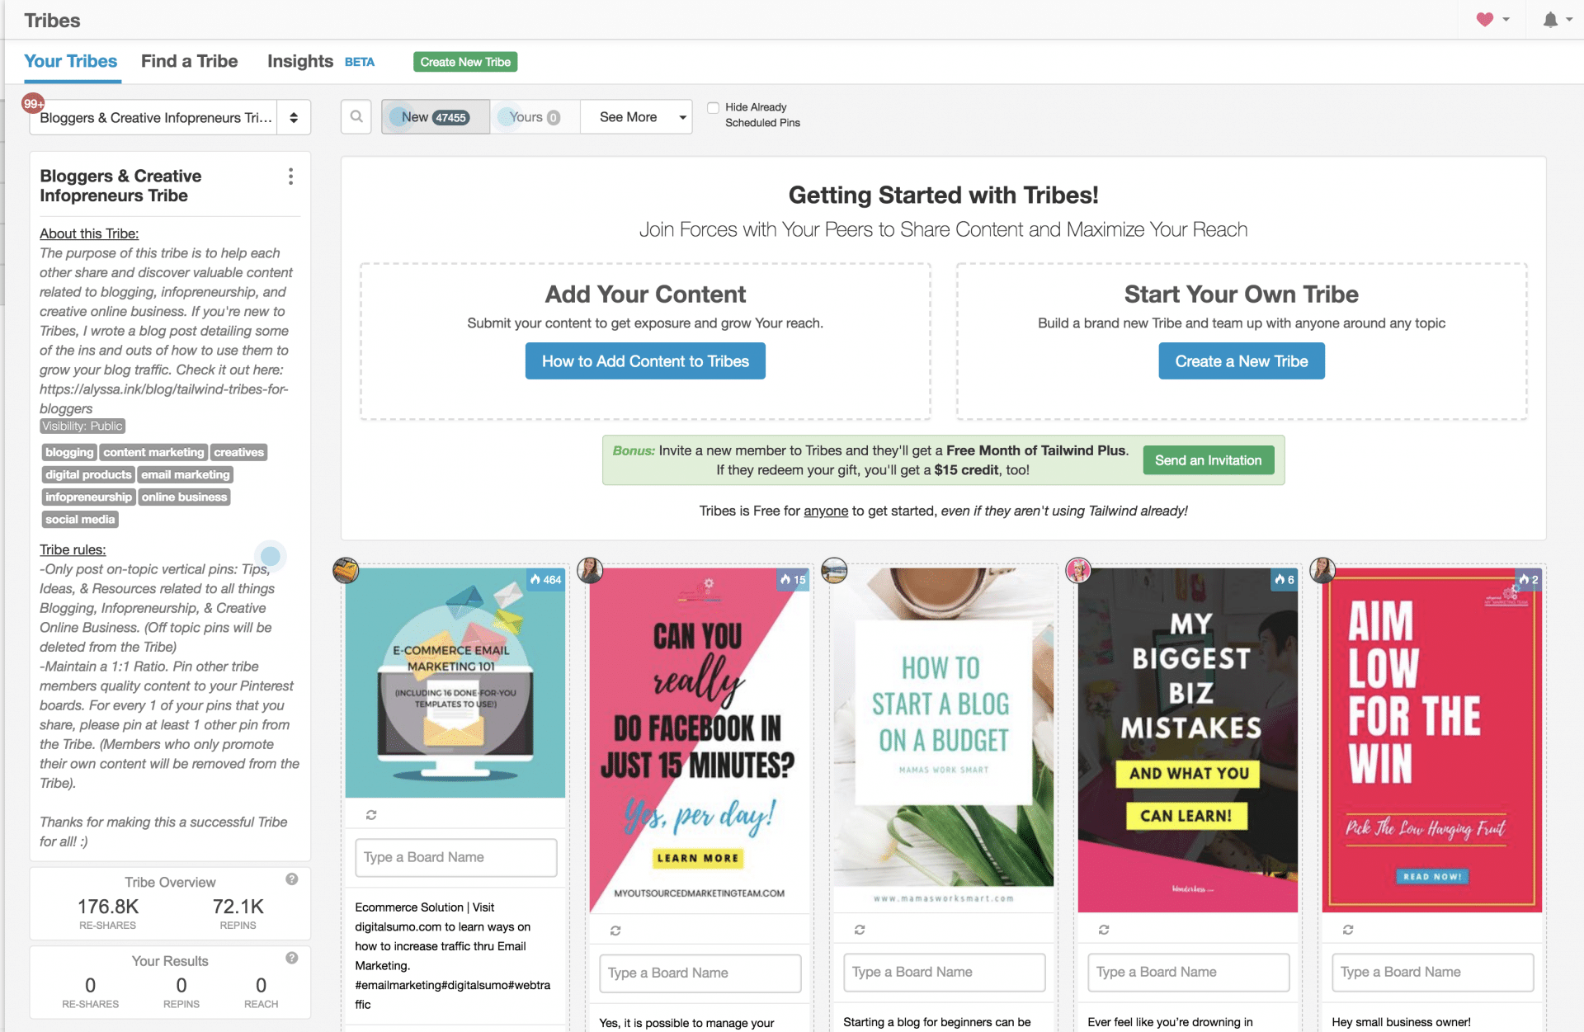This screenshot has height=1032, width=1584.
Task: Click the 72.1K repins value
Action: click(238, 907)
